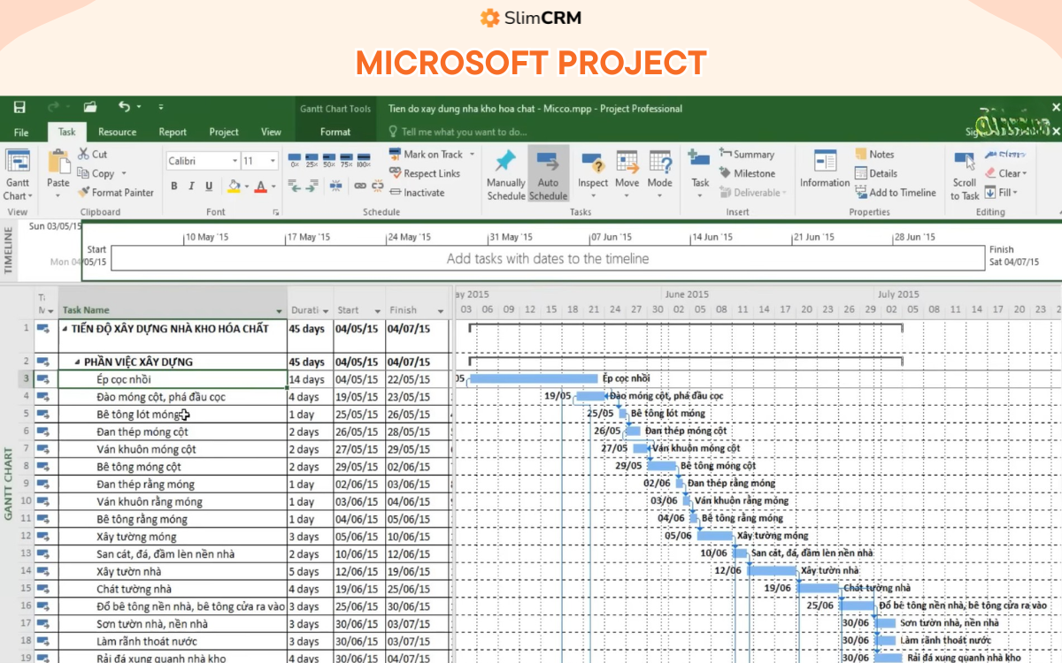Click the Scroll to Task icon

(964, 174)
